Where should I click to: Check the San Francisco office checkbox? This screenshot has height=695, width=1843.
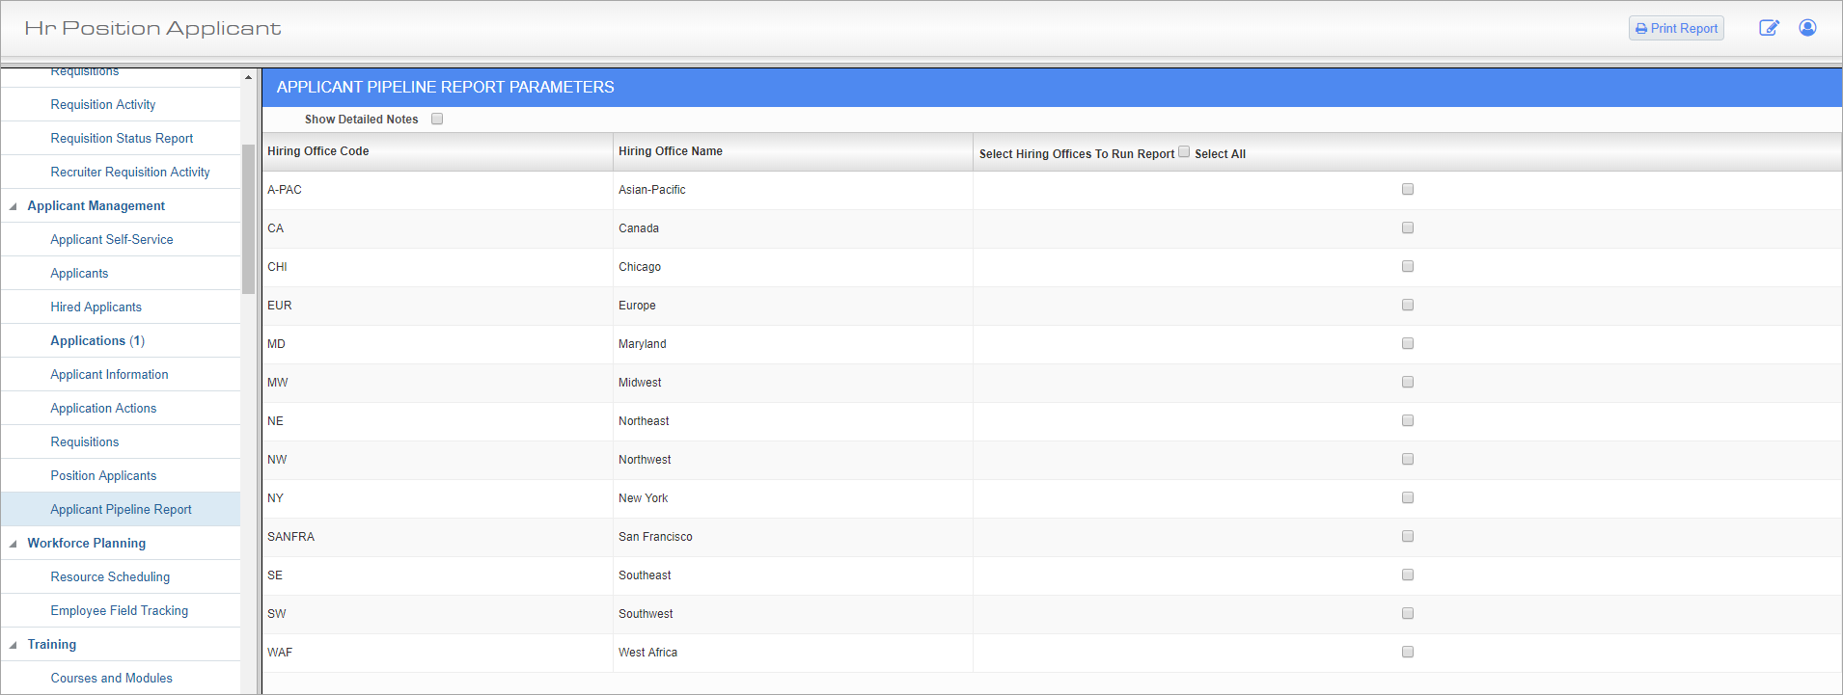(1408, 537)
